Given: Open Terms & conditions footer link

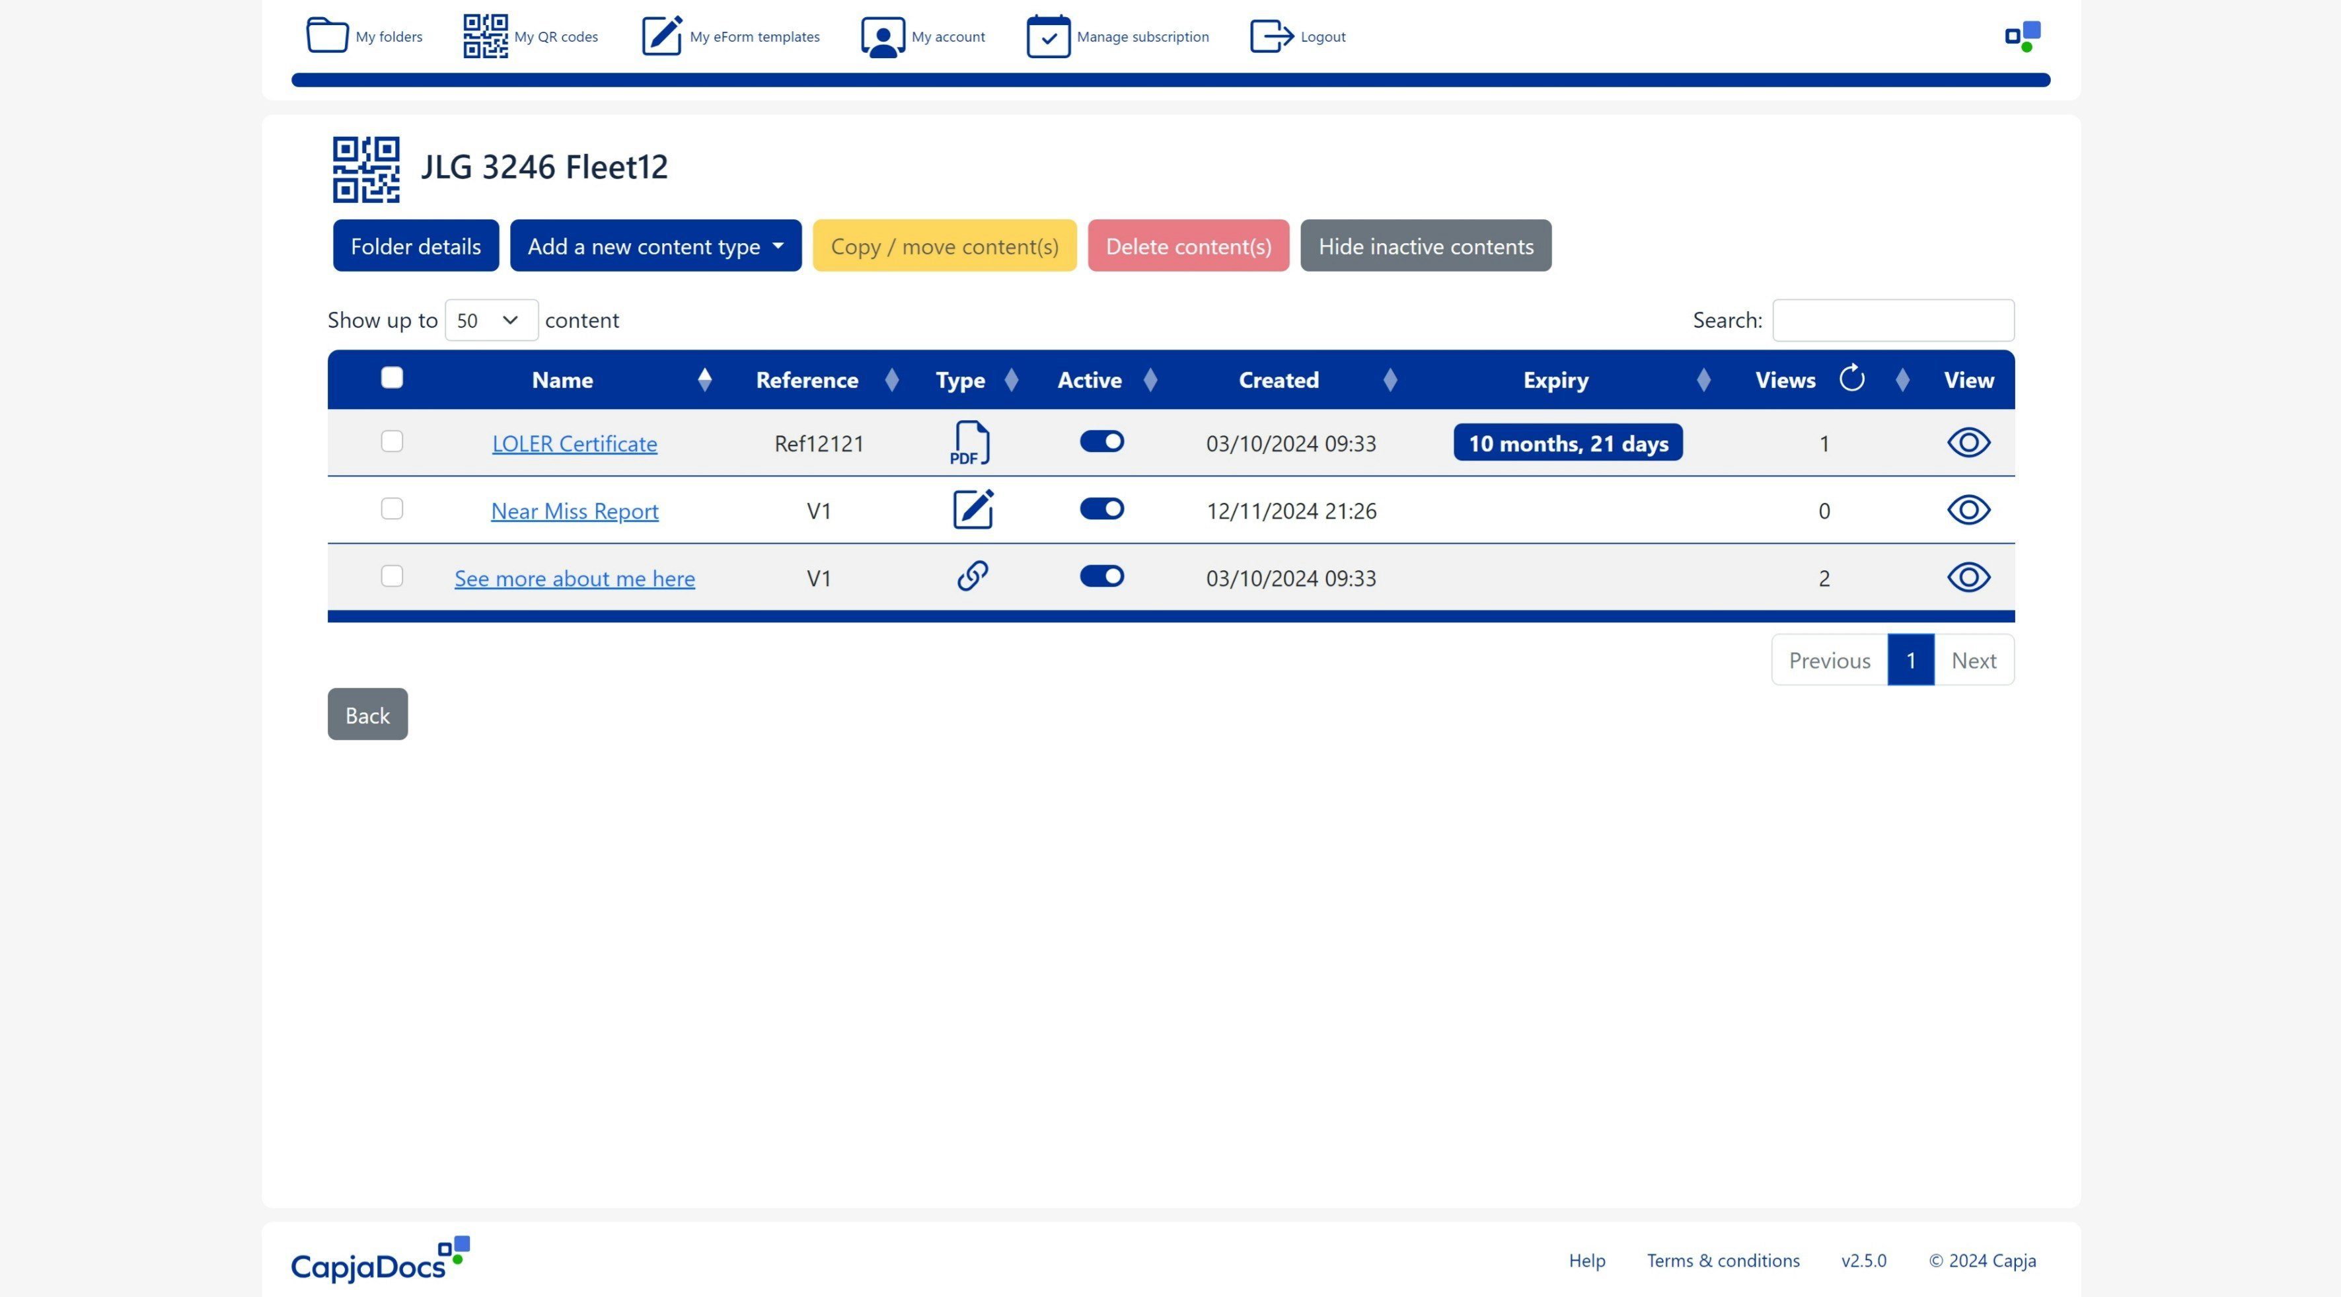Looking at the screenshot, I should (1723, 1261).
